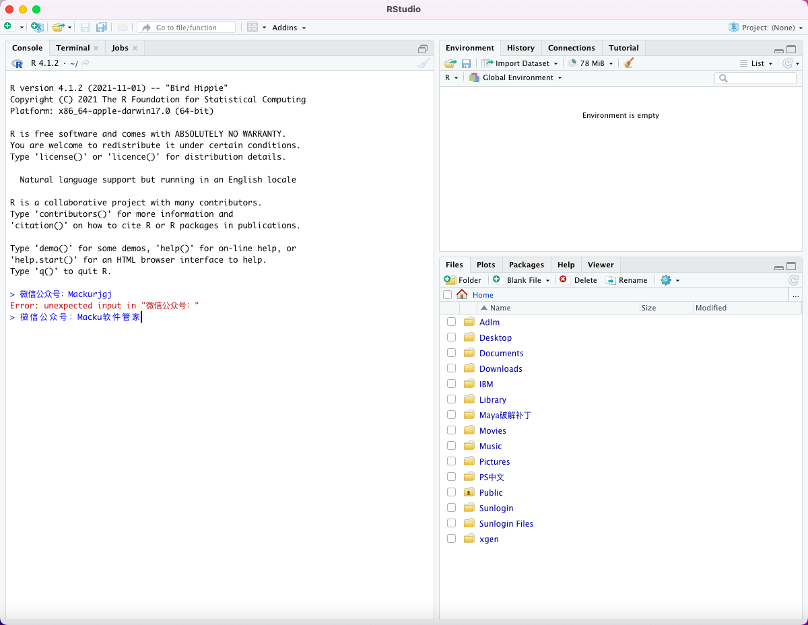Screen dimensions: 808x625
Task: Switch to the Environment tab
Action: (470, 48)
